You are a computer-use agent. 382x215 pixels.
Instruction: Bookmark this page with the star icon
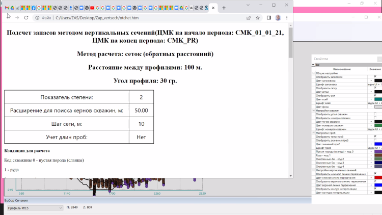(258, 17)
